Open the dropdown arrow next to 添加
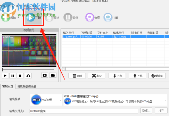 coord(18,18)
